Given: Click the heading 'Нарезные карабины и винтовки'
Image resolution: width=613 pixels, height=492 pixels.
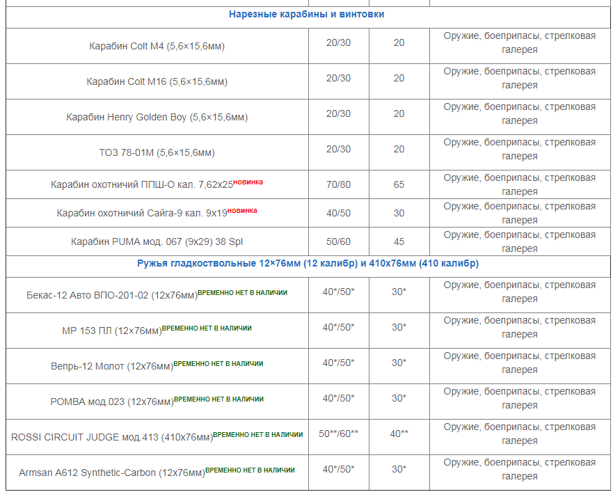Looking at the screenshot, I should (306, 14).
